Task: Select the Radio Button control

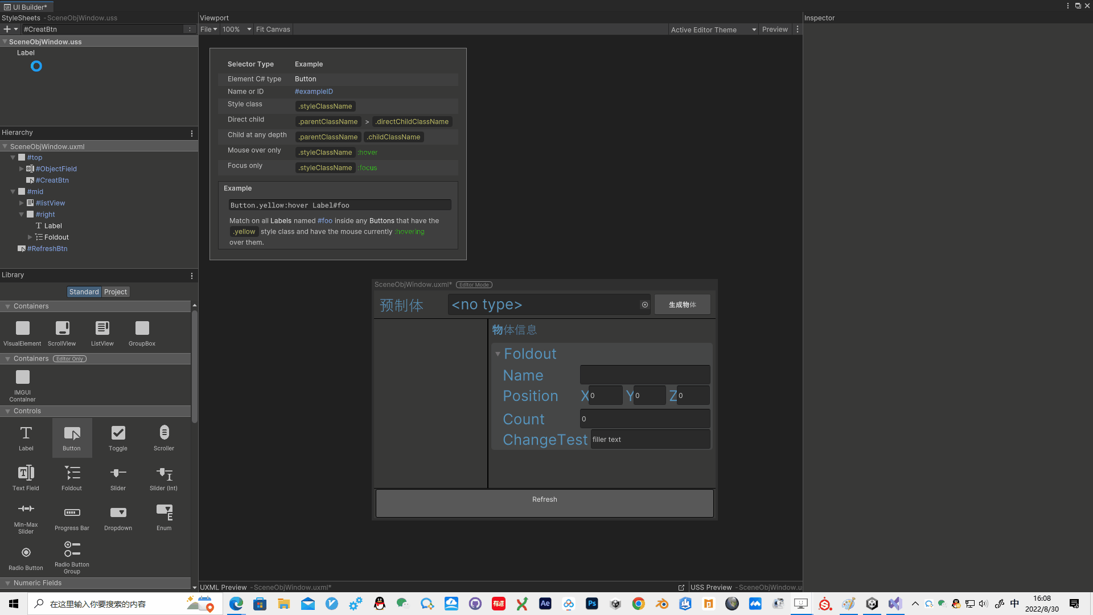Action: click(26, 556)
